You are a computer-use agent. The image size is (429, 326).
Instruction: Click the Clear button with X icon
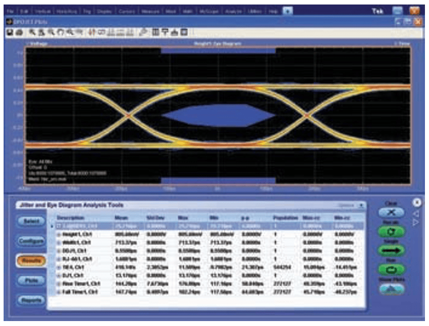tap(390, 212)
